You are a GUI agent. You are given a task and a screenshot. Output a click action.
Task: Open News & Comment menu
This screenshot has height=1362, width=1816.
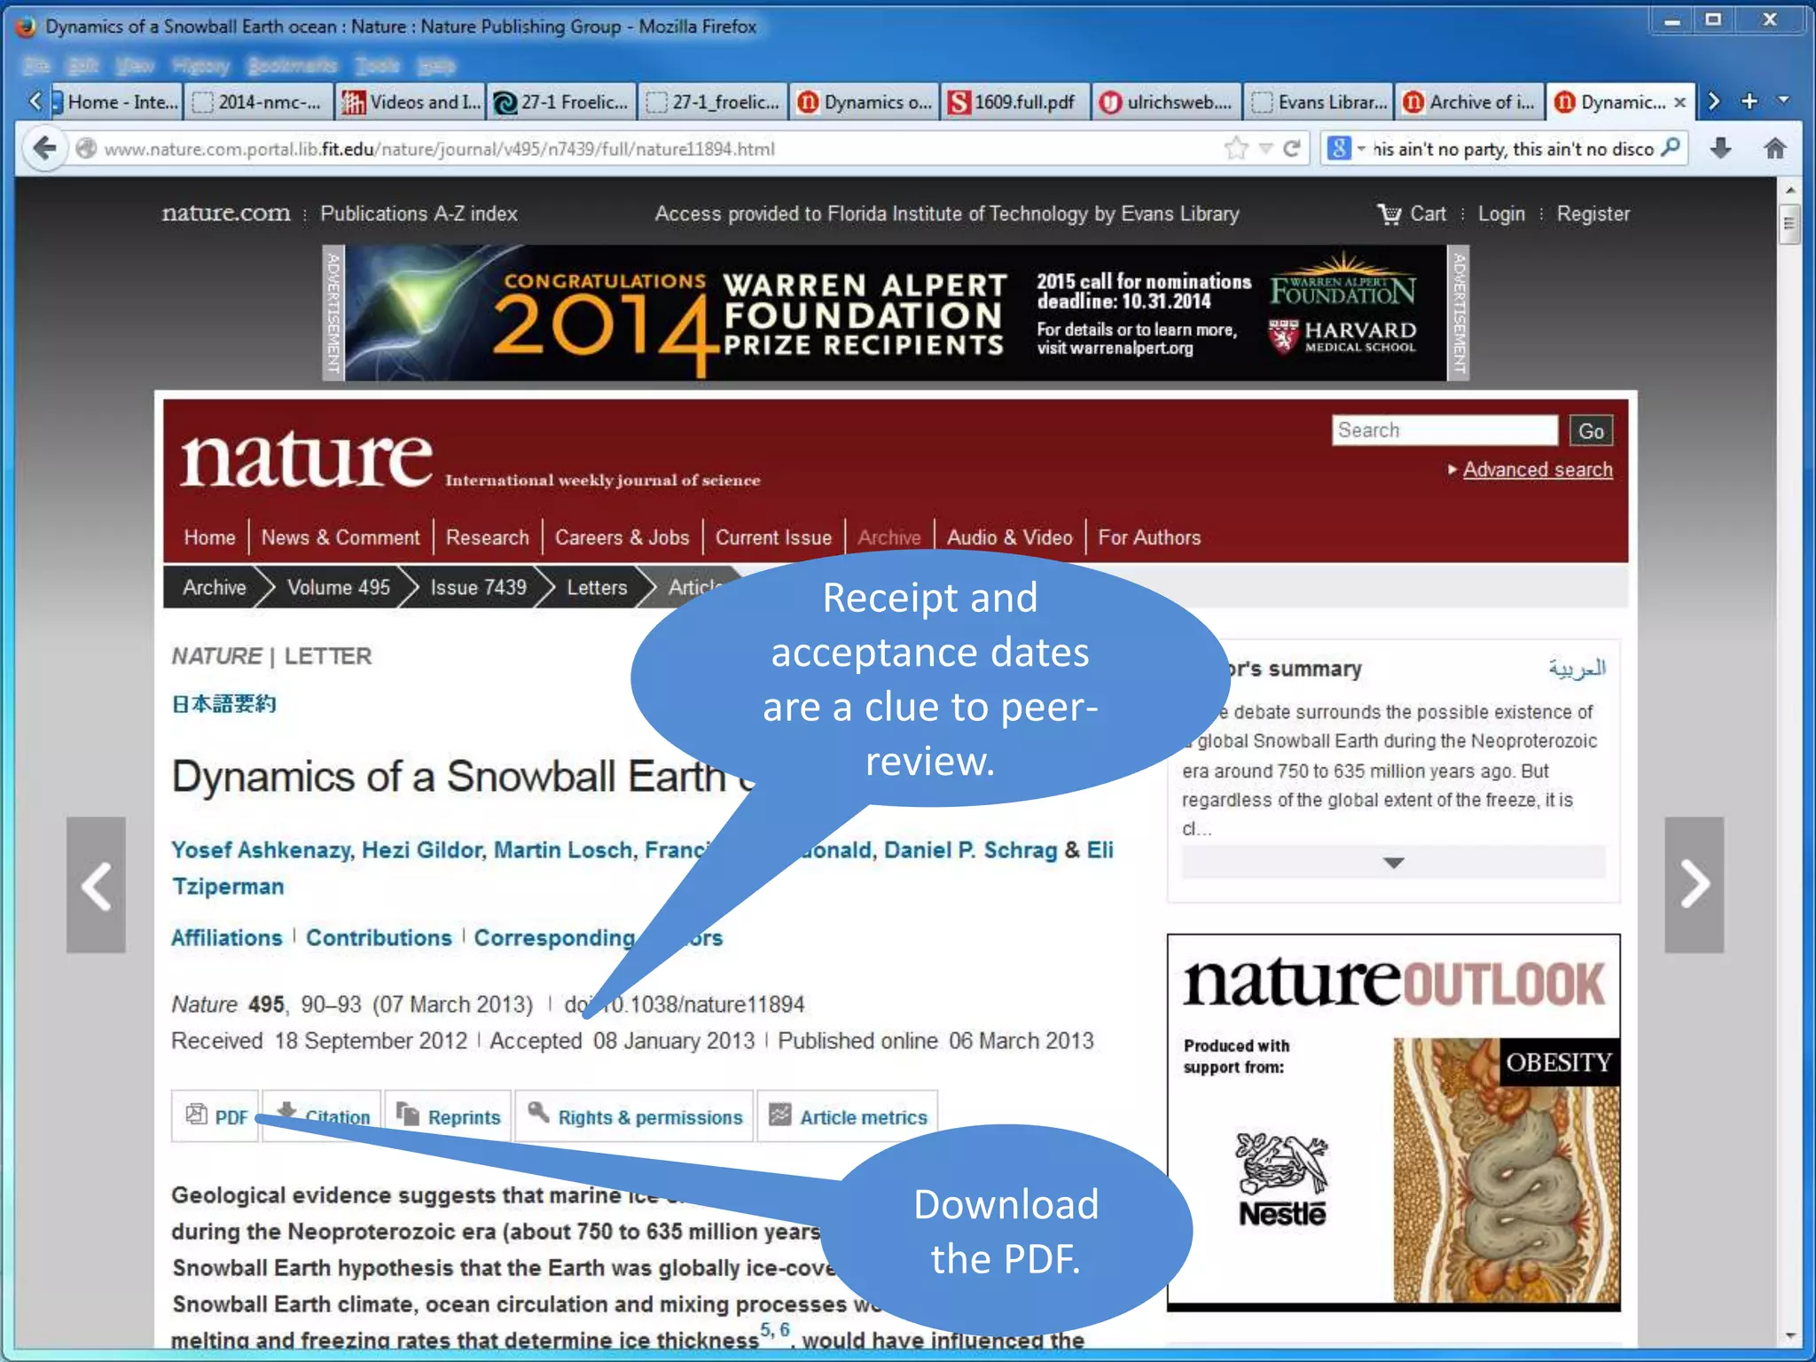click(340, 537)
